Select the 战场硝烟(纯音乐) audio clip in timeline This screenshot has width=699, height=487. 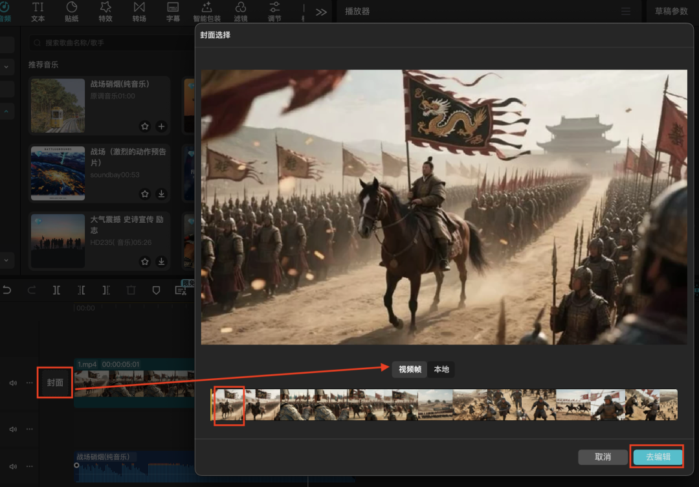click(x=134, y=467)
